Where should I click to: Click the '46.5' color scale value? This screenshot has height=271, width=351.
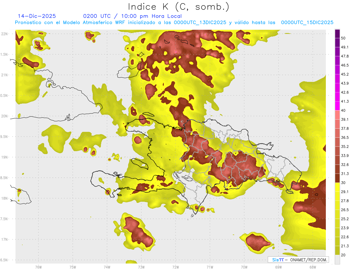(345, 65)
